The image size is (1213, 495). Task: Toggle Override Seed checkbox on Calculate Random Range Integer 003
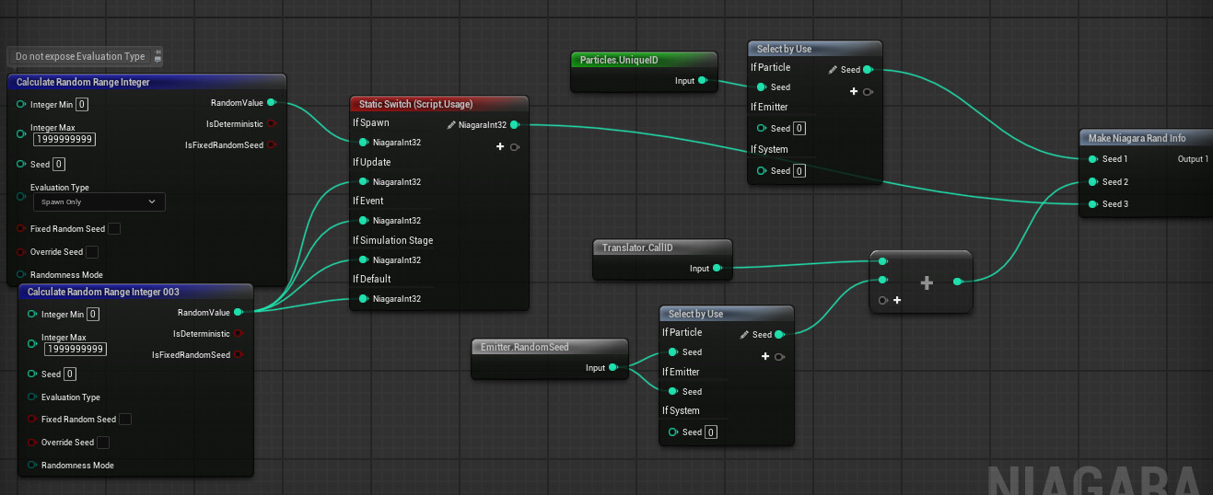pos(103,443)
